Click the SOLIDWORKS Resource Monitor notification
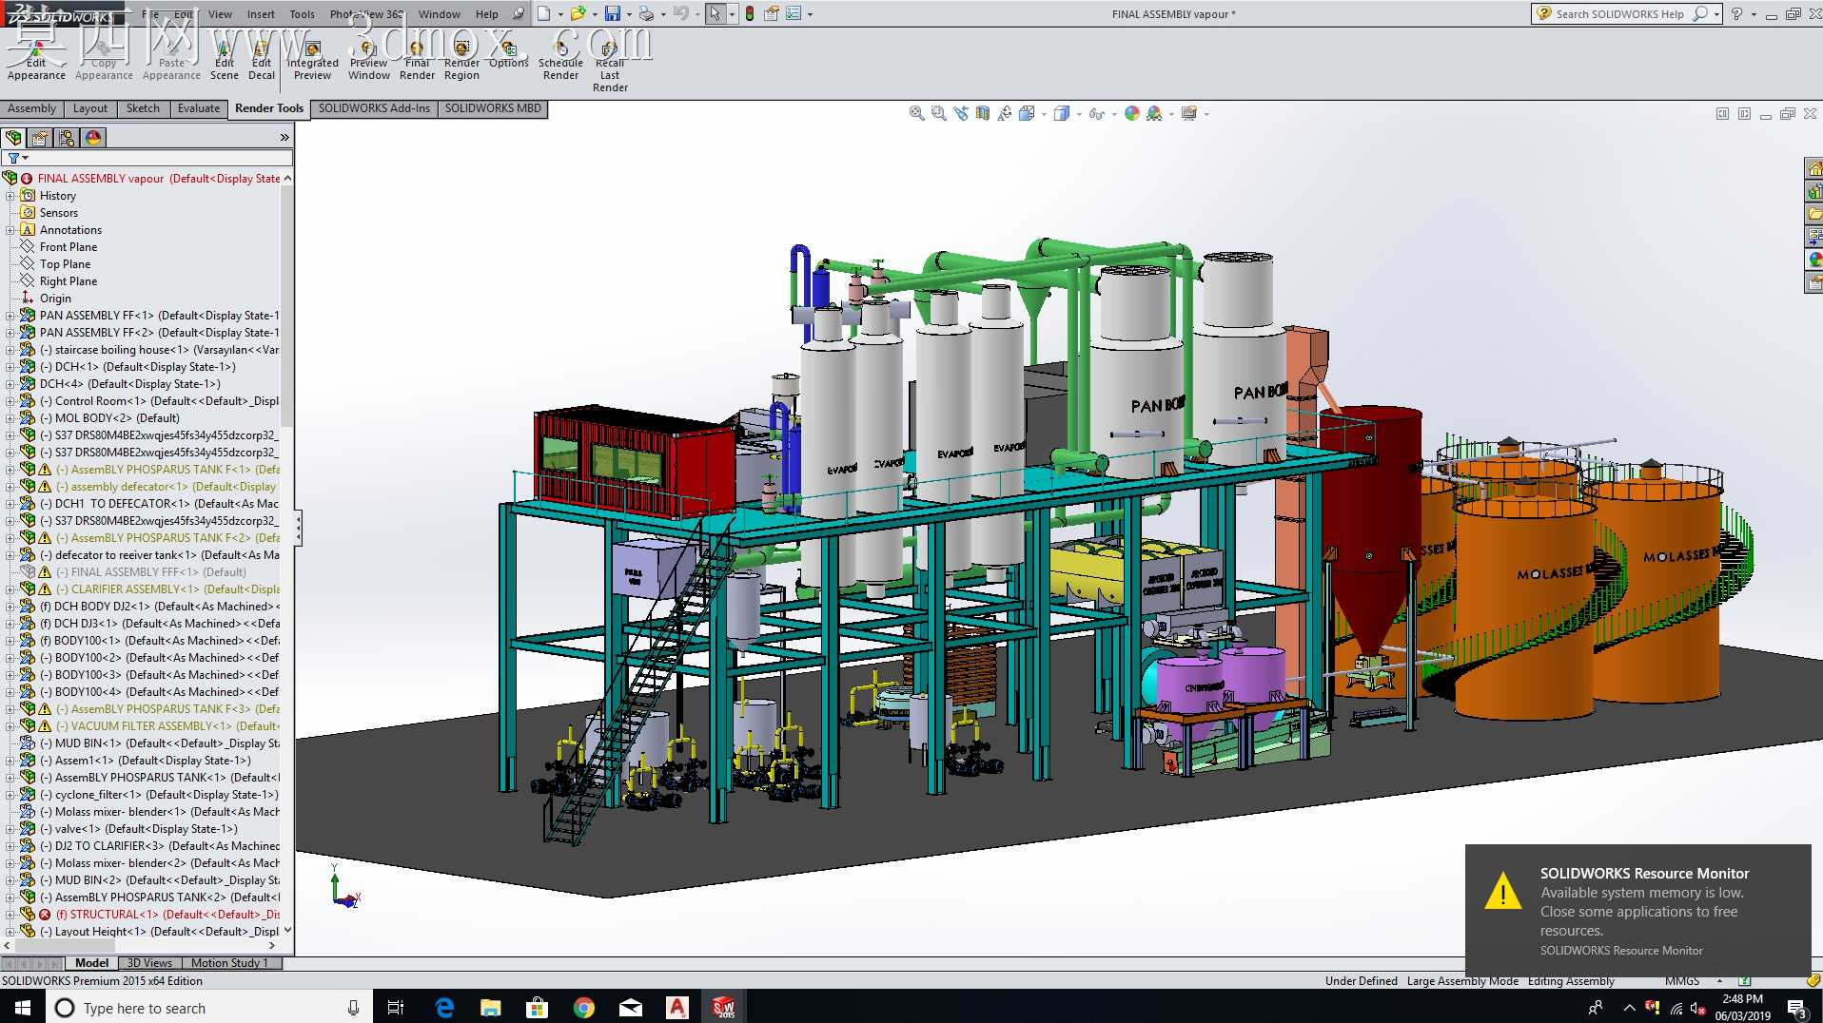Image resolution: width=1823 pixels, height=1023 pixels. 1637,910
